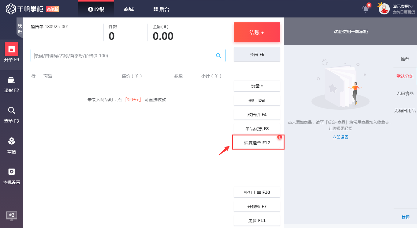
Task: Click the 管理 manage link
Action: (405, 217)
